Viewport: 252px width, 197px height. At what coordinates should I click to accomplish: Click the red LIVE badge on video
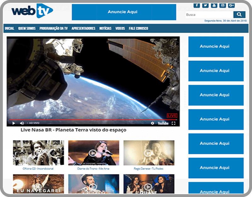[x=172, y=116]
